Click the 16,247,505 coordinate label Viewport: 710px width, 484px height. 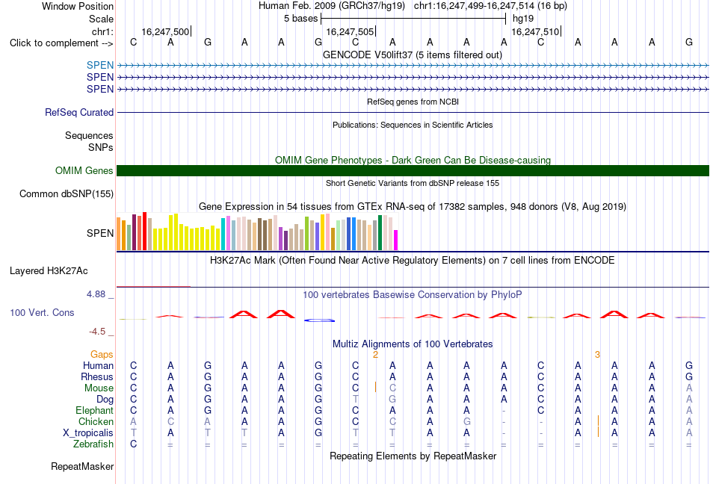[x=350, y=31]
